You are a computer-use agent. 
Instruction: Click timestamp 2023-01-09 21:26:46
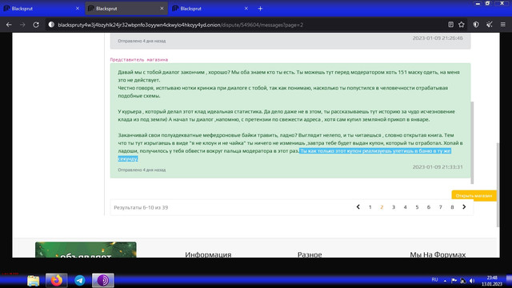(438, 38)
